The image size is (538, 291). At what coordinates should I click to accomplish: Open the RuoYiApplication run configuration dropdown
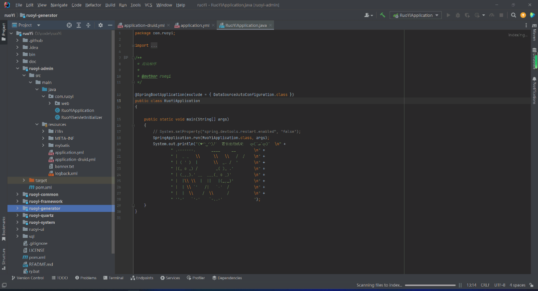tap(416, 15)
